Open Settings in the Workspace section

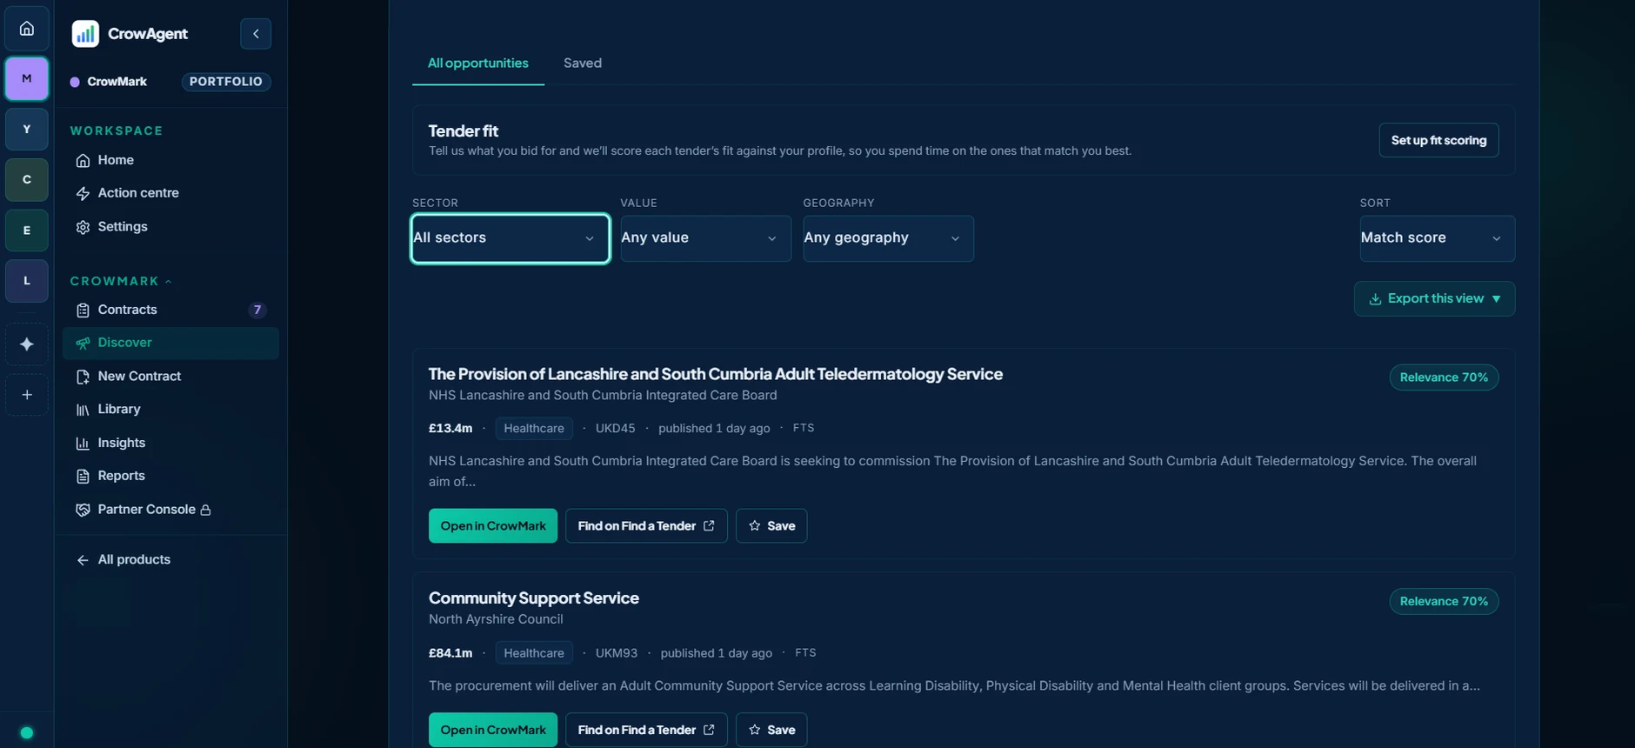click(170, 227)
